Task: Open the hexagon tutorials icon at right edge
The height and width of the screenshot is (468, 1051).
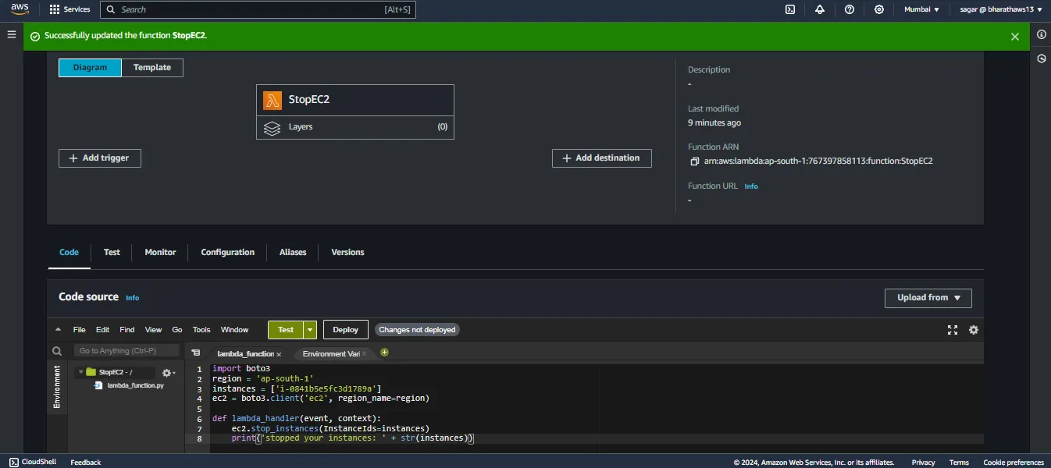Action: pyautogui.click(x=1041, y=58)
